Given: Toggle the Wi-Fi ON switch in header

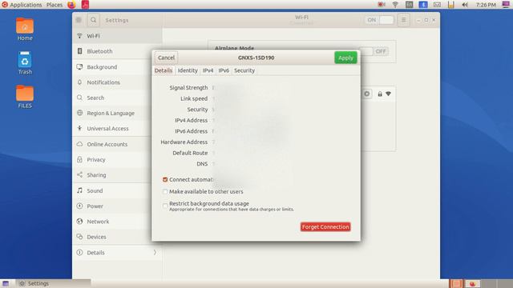Looking at the screenshot, I should tap(379, 20).
